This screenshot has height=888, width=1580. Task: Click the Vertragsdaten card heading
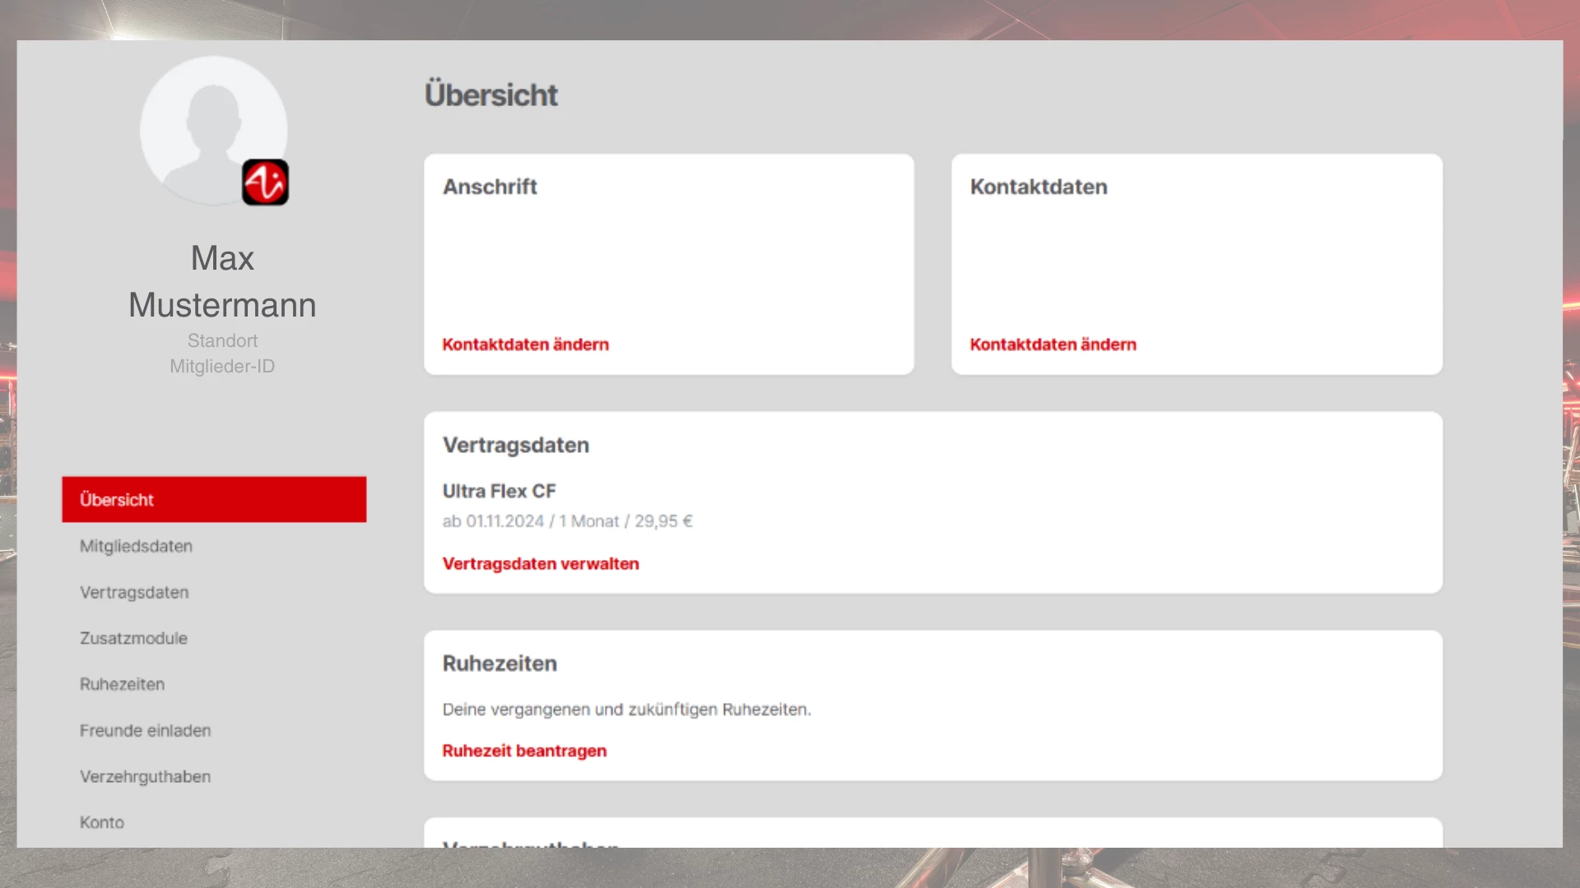[516, 445]
